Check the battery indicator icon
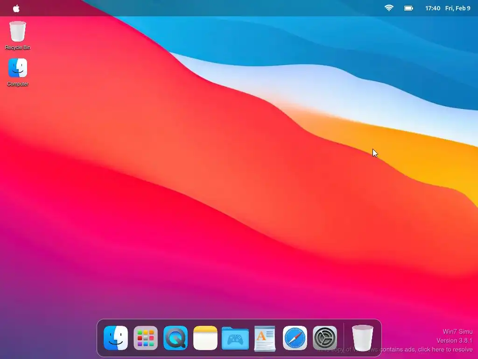This screenshot has height=359, width=478. pyautogui.click(x=408, y=8)
